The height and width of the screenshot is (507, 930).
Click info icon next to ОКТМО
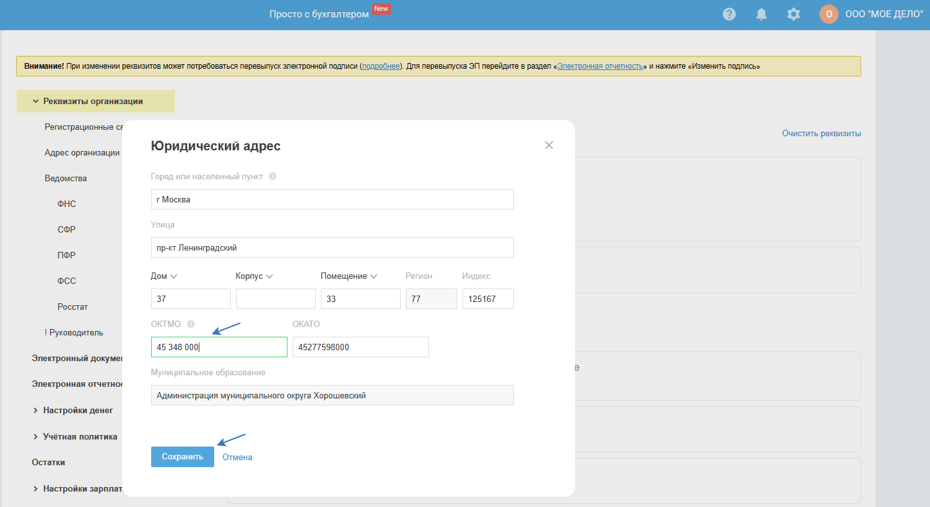[x=191, y=324]
